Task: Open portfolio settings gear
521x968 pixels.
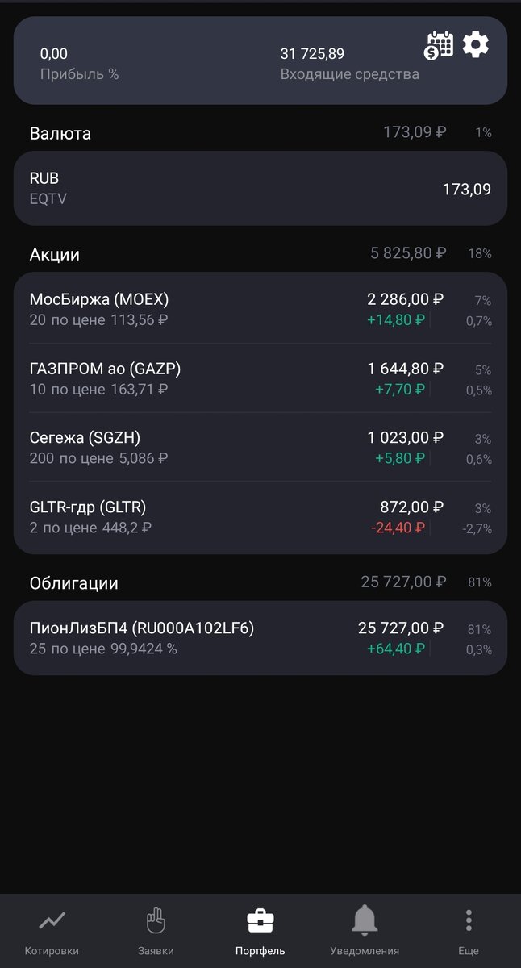Action: pos(476,44)
